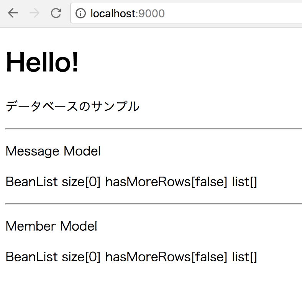The width and height of the screenshot is (302, 282).
Task: Click the BeanList text under Message Model
Action: 131,182
